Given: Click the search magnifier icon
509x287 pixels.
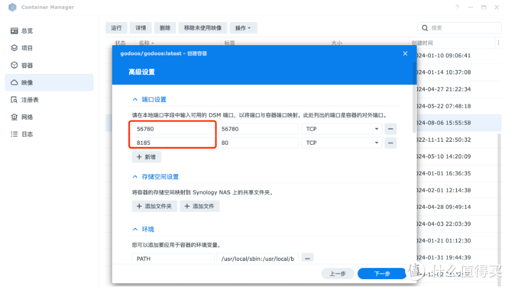Looking at the screenshot, I should (425, 28).
